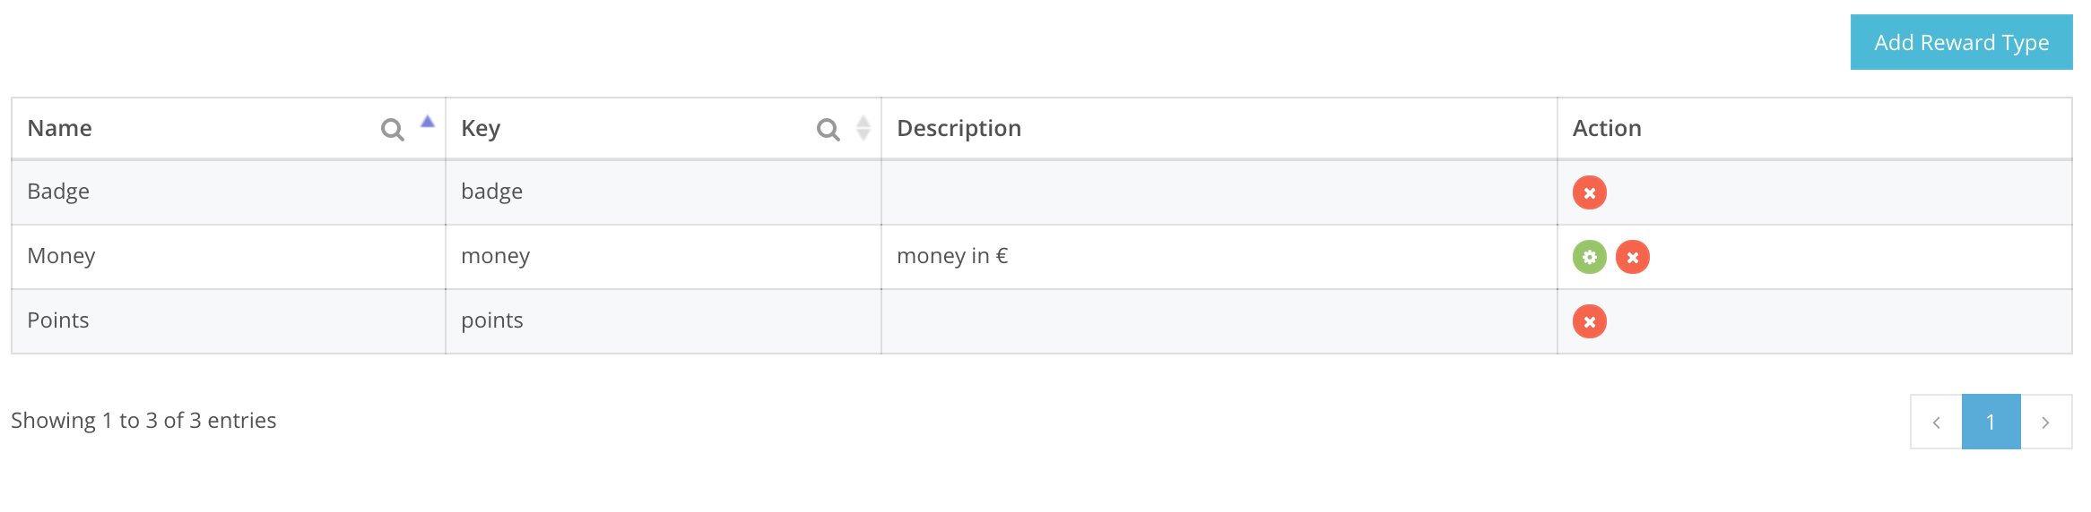Delete the Points reward type

click(x=1589, y=321)
